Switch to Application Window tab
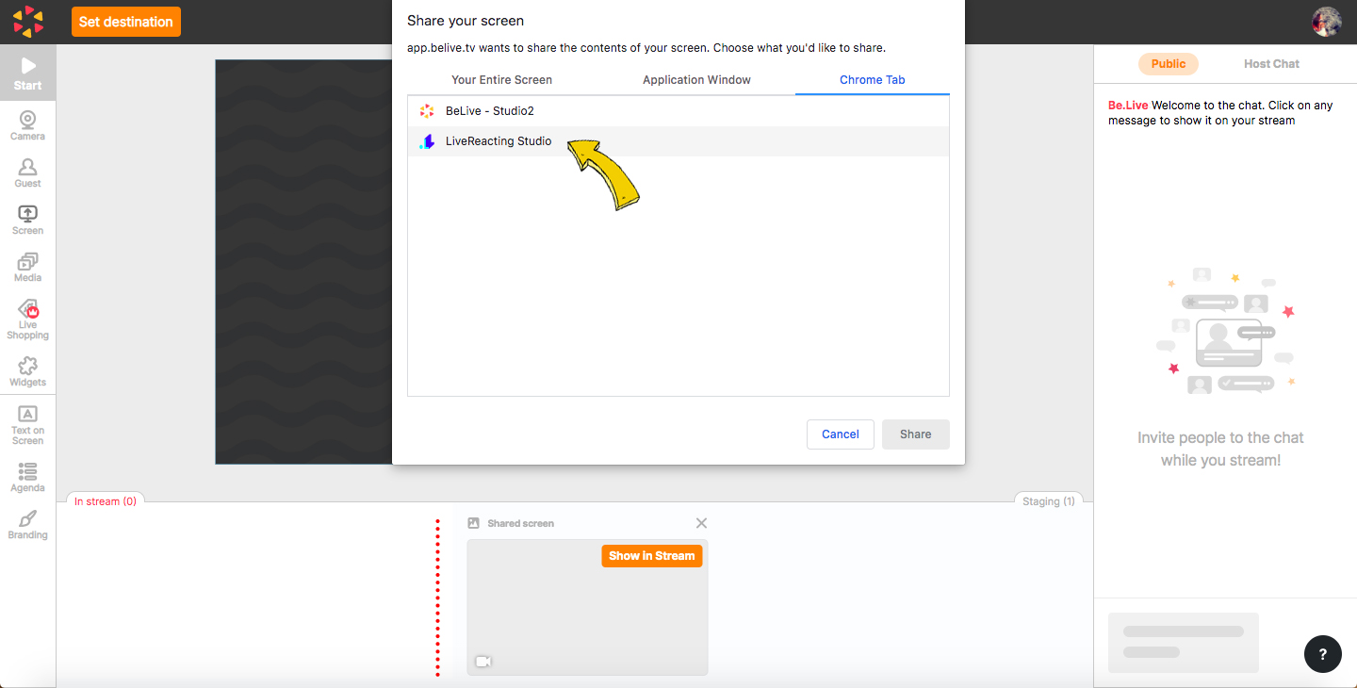This screenshot has width=1357, height=688. pos(696,80)
